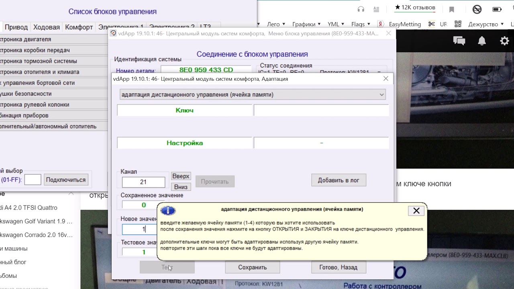Select the комбинация приборов entry
The height and width of the screenshot is (289, 514).
54,115
